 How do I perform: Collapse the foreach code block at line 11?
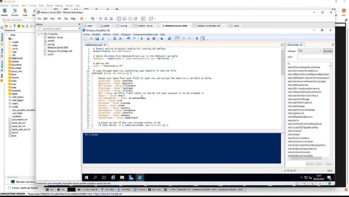92,73
